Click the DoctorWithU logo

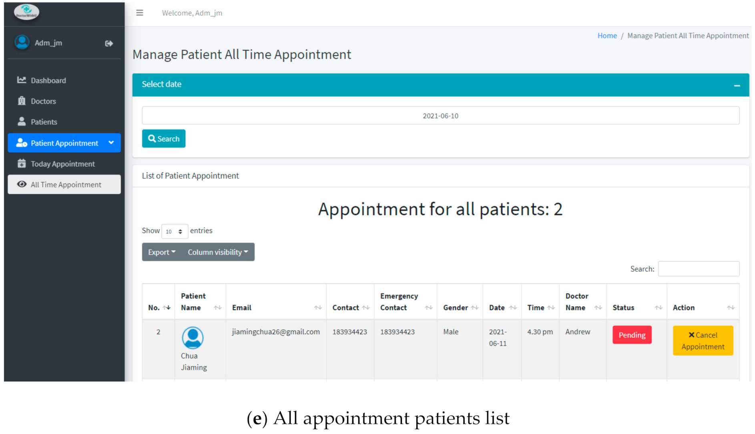[x=26, y=12]
